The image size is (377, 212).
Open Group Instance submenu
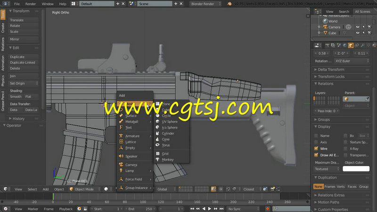point(135,188)
